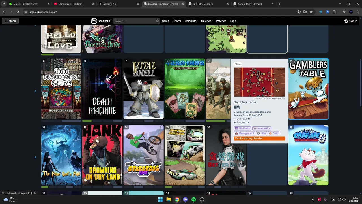Image resolution: width=362 pixels, height=204 pixels.
Task: Open the weather widget on taskbar
Action: click(10, 199)
